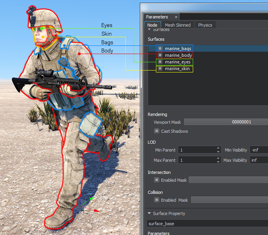Image resolution: width=268 pixels, height=235 pixels.
Task: Open the Physics tab
Action: coord(205,25)
